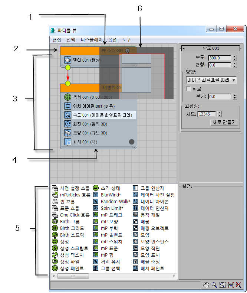Click the 새로 만들기 button

[224, 123]
